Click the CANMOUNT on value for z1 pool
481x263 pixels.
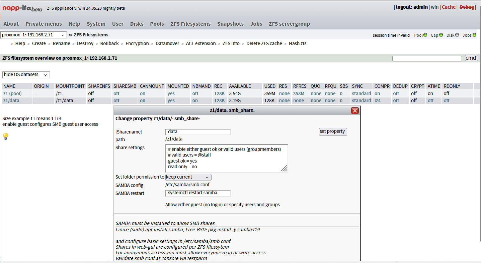143,93
